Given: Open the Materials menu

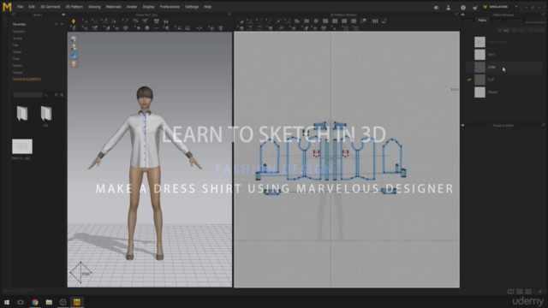Looking at the screenshot, I should pyautogui.click(x=113, y=7).
